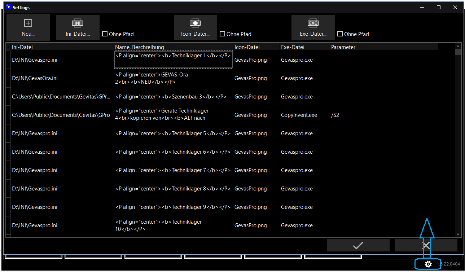
Task: Select the Techniklager 6 description cell
Action: point(174,152)
